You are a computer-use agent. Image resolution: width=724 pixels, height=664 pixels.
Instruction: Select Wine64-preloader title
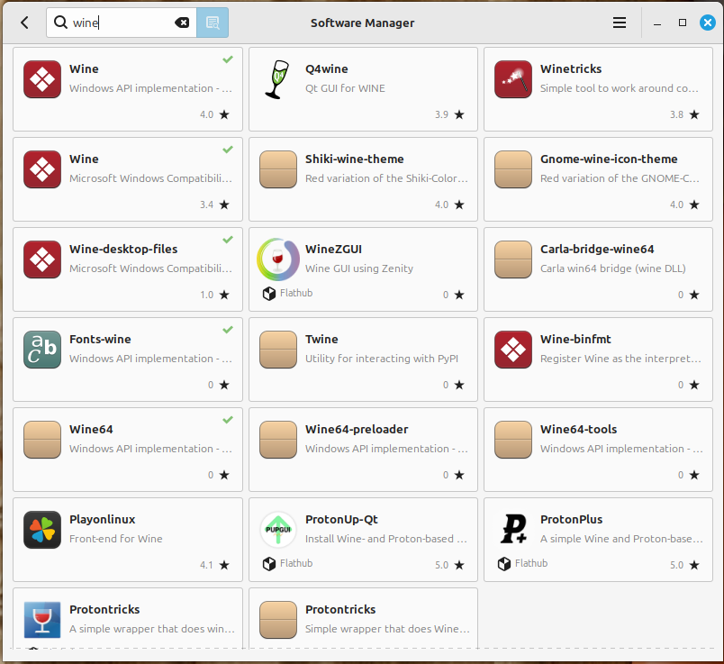tap(357, 429)
